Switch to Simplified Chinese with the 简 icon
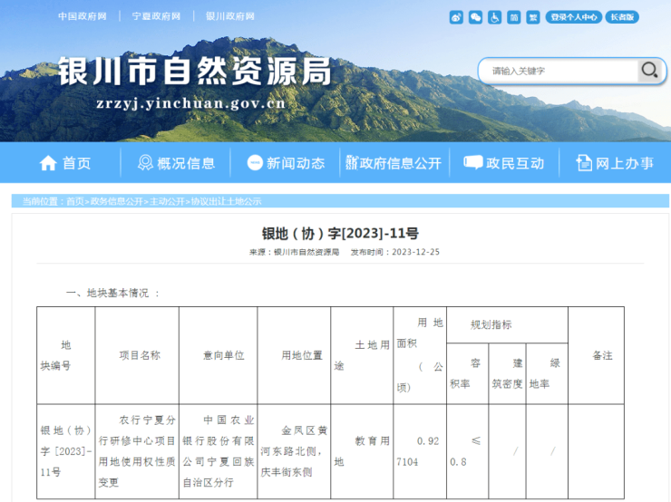671x502 pixels. tap(514, 17)
